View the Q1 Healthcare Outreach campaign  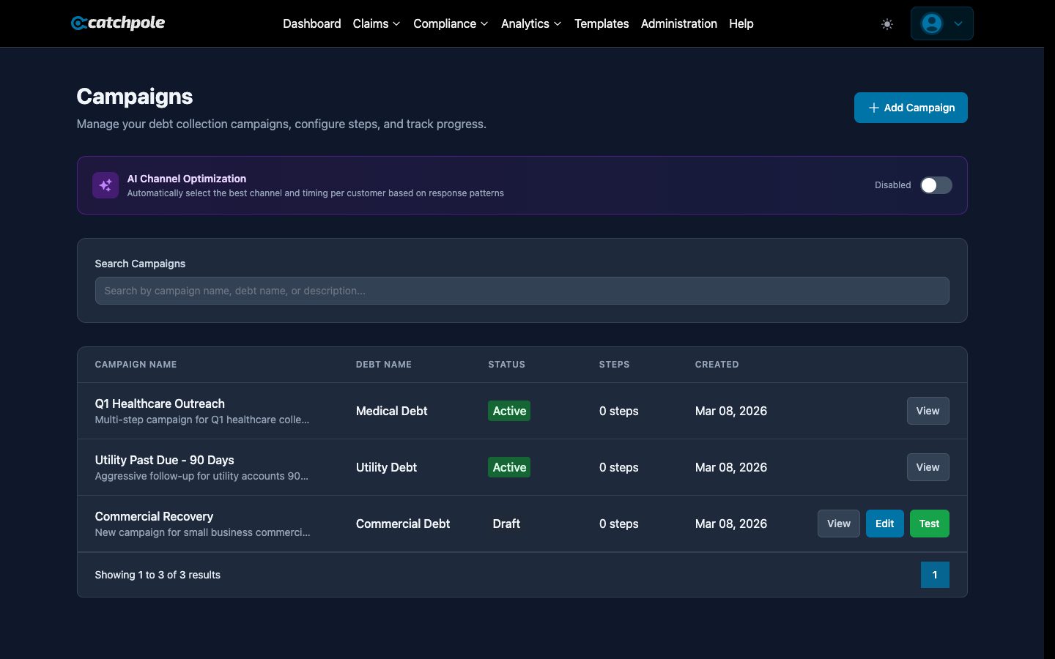point(928,411)
